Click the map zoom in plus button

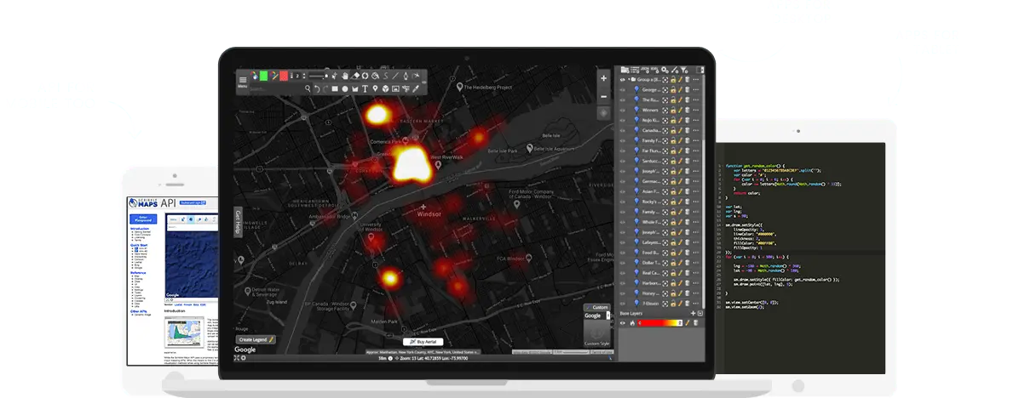click(603, 78)
